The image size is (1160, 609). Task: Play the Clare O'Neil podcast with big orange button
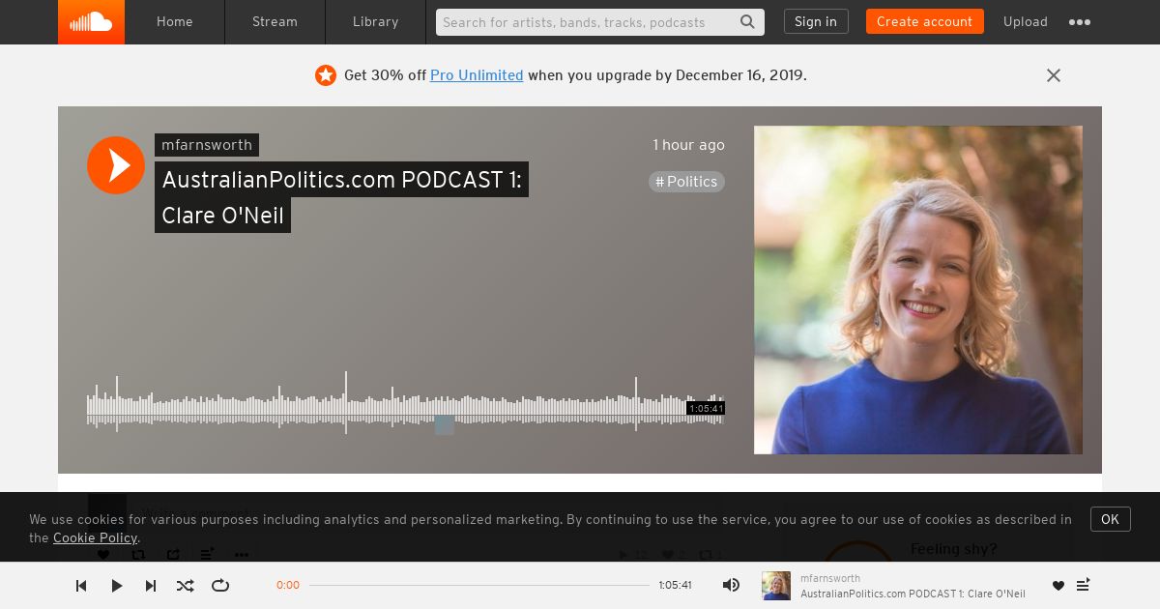[116, 165]
